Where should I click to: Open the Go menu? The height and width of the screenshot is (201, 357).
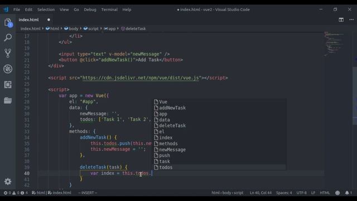76,9
